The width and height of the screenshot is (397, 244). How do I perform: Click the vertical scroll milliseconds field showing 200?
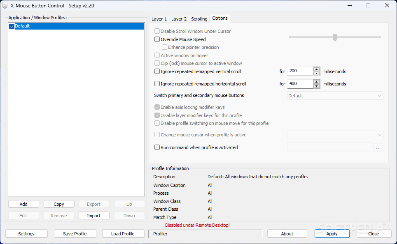click(300, 71)
